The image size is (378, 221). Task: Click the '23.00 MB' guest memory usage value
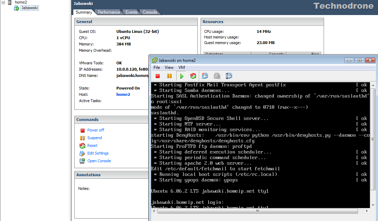pyautogui.click(x=265, y=43)
